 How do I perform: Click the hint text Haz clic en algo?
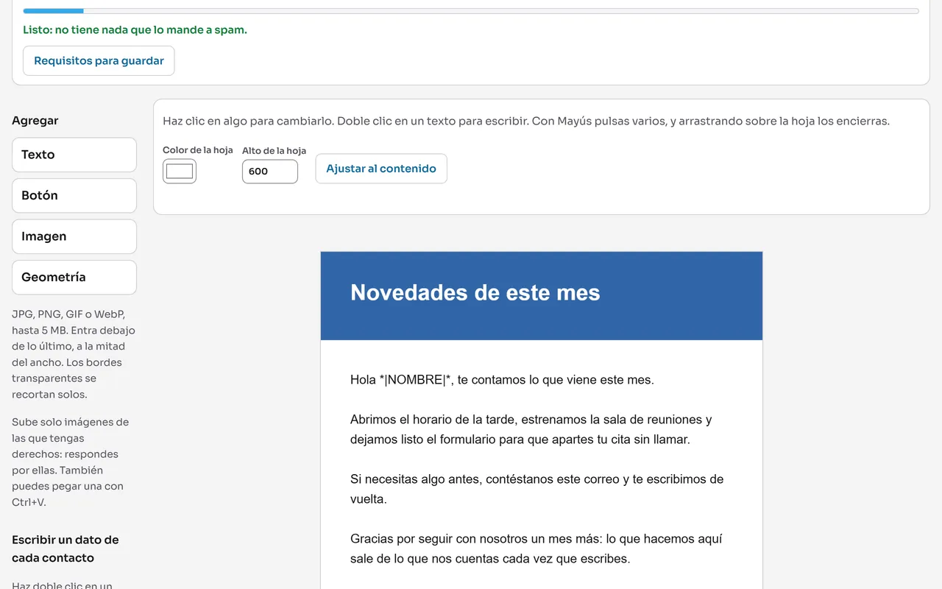526,121
